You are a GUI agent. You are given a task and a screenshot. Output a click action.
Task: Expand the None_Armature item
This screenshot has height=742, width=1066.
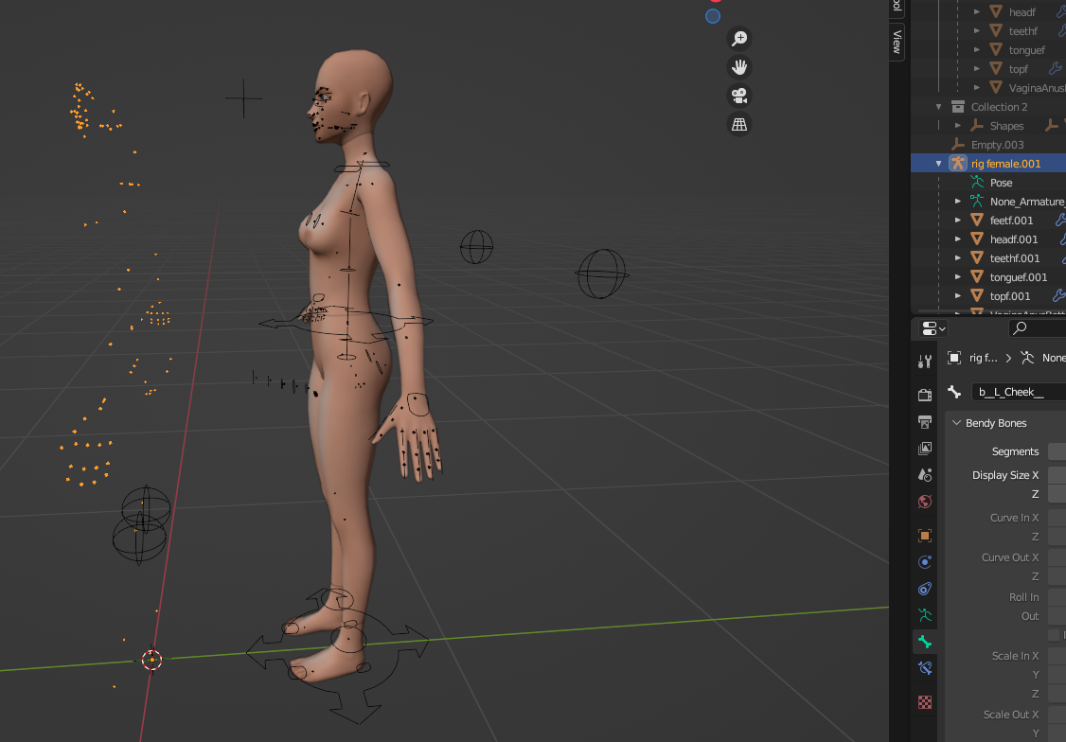[958, 202]
